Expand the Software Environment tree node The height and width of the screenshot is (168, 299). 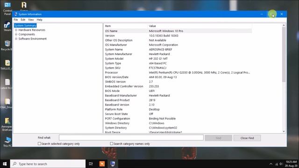coord(16,39)
